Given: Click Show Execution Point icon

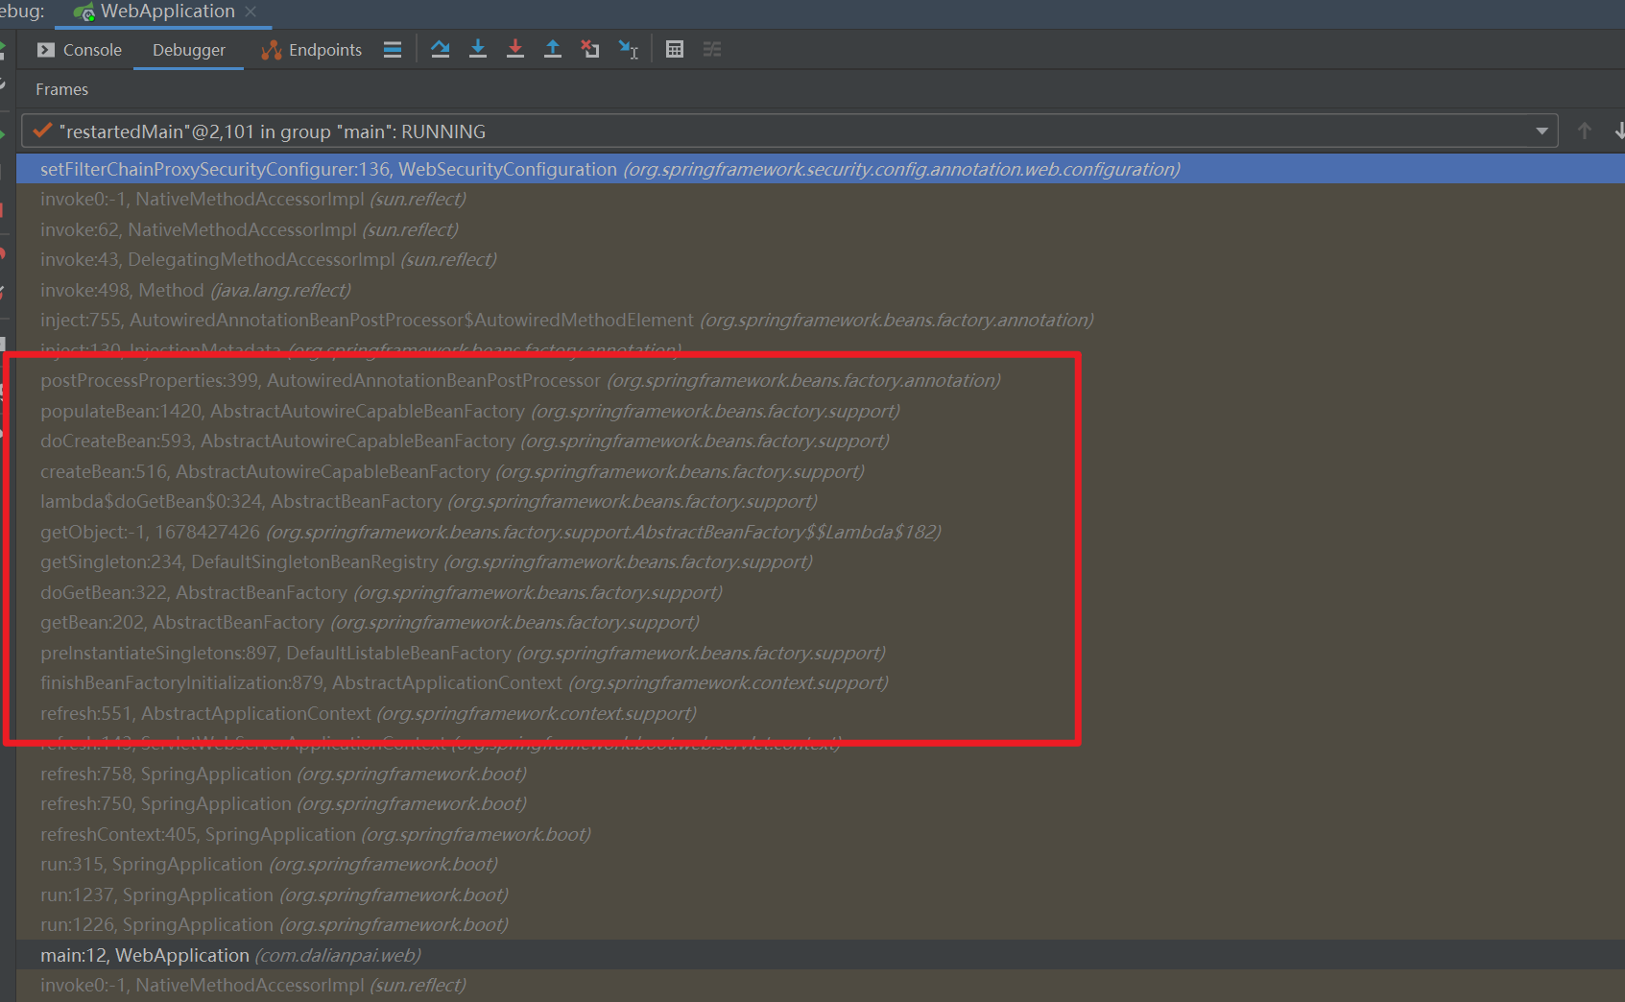Looking at the screenshot, I should (x=393, y=50).
